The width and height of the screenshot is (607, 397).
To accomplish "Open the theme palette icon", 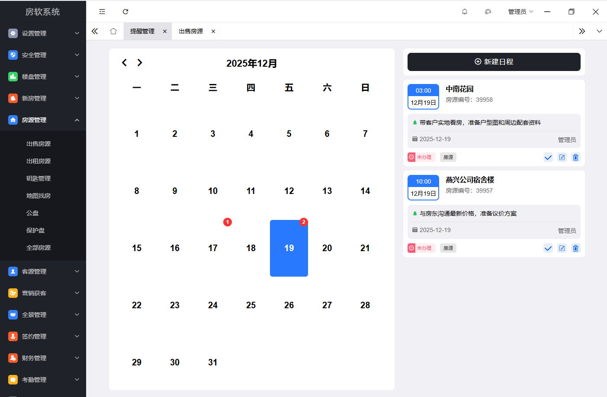I will click(488, 12).
